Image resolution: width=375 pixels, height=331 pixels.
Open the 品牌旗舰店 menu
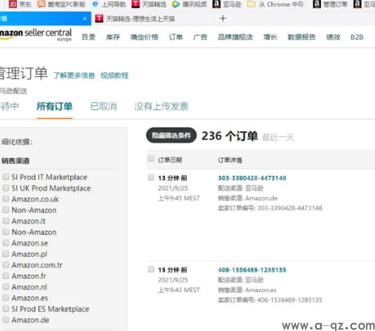pyautogui.click(x=236, y=37)
